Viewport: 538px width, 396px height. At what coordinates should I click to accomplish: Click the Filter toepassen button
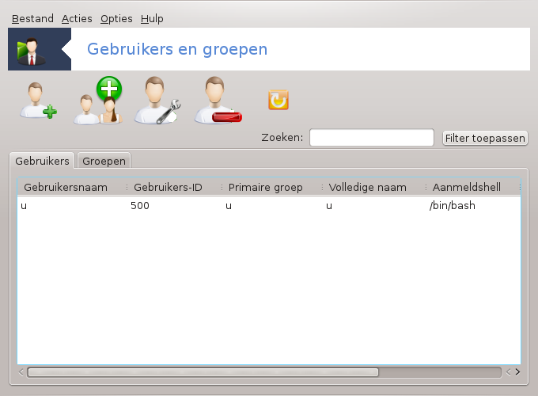coord(485,138)
